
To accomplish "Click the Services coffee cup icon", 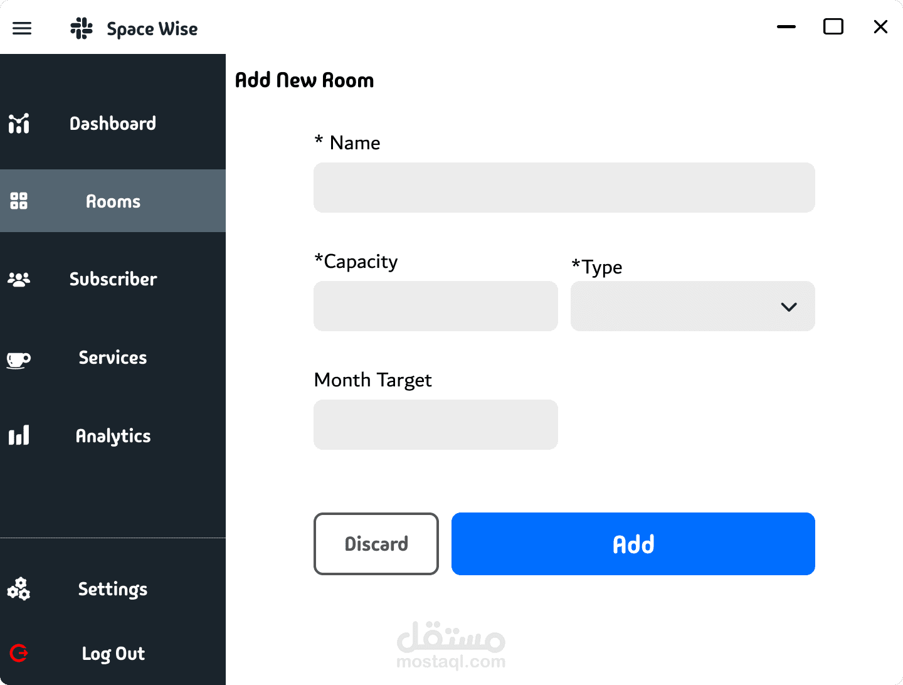I will pyautogui.click(x=19, y=360).
